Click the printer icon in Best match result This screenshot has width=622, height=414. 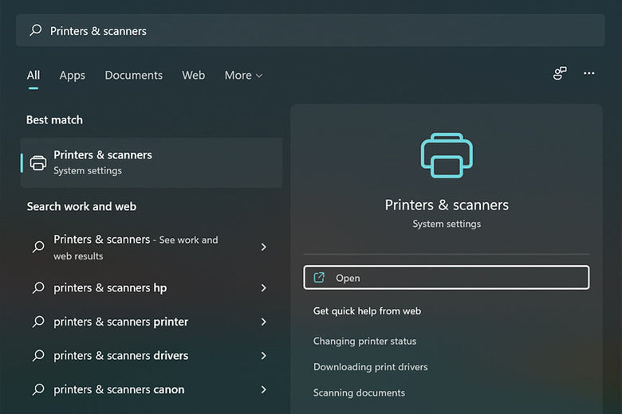38,162
